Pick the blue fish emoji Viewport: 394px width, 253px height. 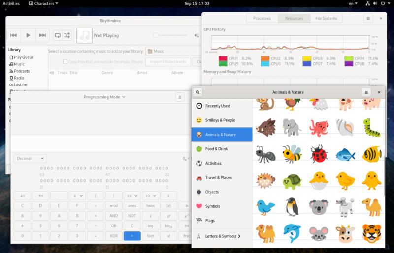pos(345,155)
